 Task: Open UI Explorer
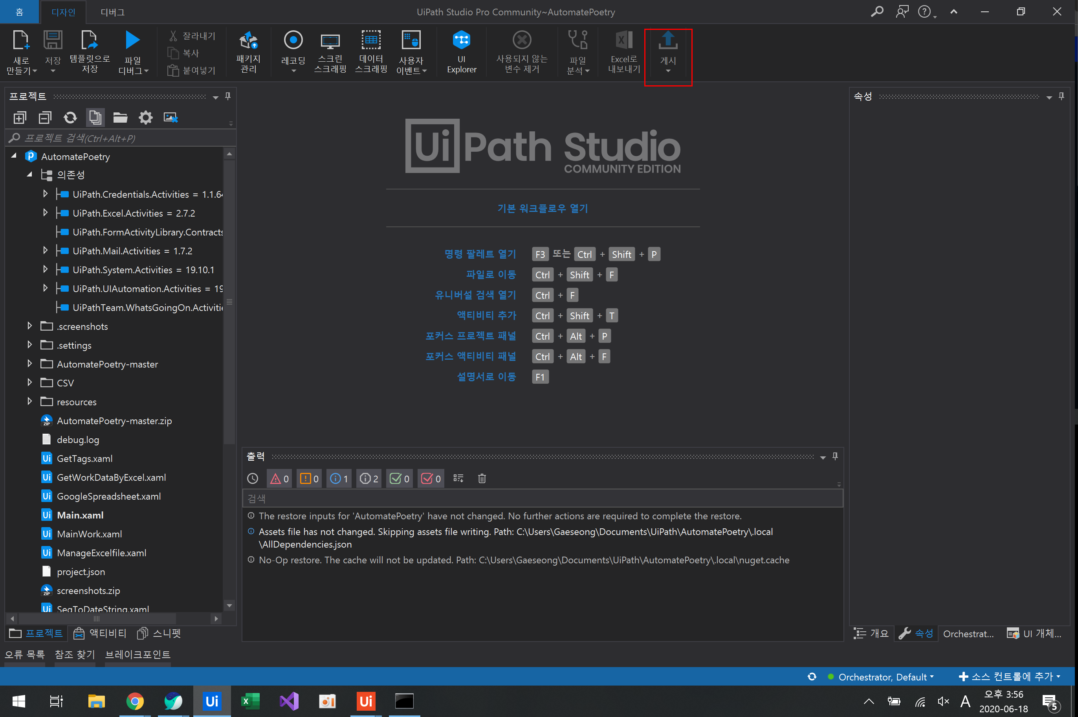click(x=462, y=52)
